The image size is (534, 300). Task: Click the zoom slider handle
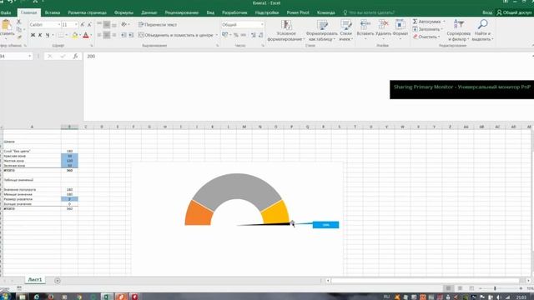click(x=495, y=288)
